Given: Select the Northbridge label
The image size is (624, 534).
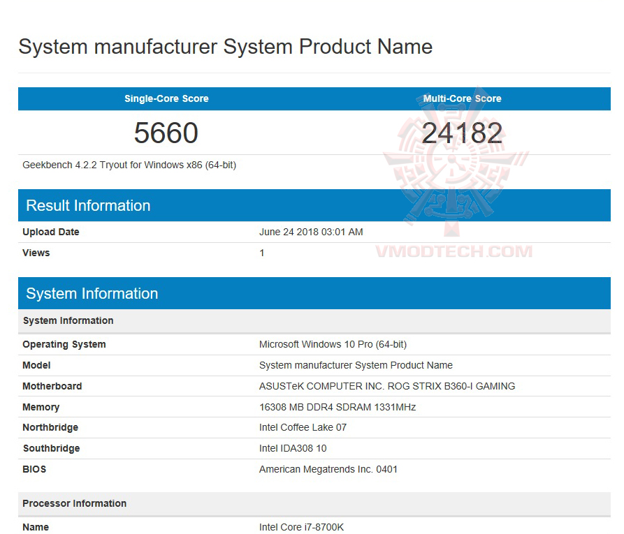Looking at the screenshot, I should (50, 427).
